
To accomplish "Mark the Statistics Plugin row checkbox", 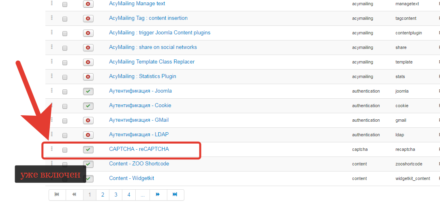I will pyautogui.click(x=65, y=77).
